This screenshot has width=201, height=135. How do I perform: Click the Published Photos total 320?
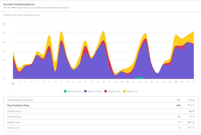(x=179, y=117)
